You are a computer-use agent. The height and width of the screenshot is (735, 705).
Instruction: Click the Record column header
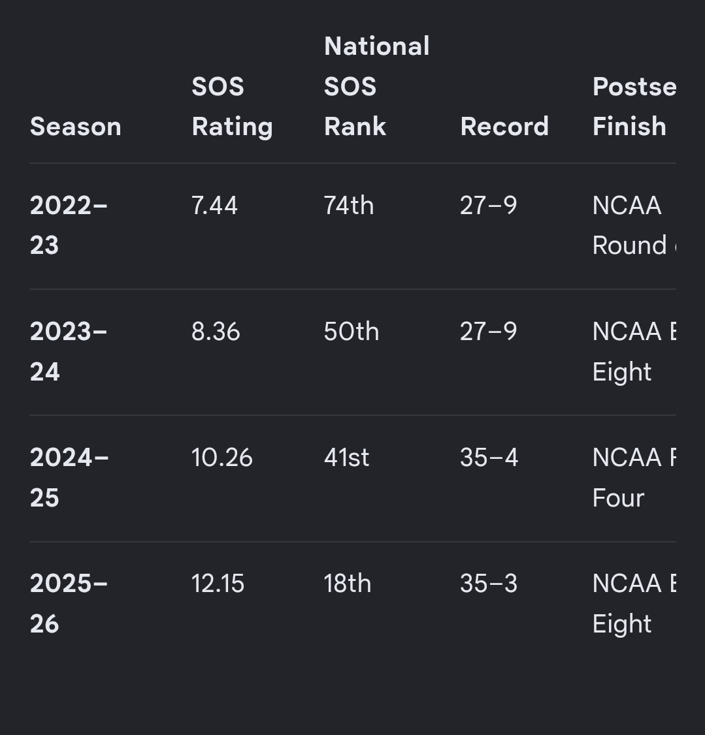504,127
